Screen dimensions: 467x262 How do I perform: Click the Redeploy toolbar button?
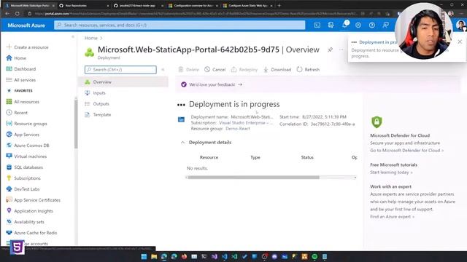click(244, 70)
